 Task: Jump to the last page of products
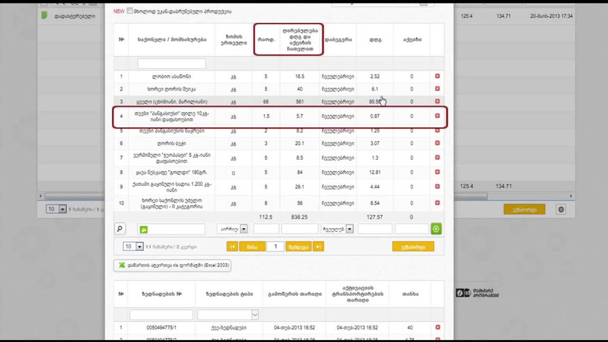318,247
